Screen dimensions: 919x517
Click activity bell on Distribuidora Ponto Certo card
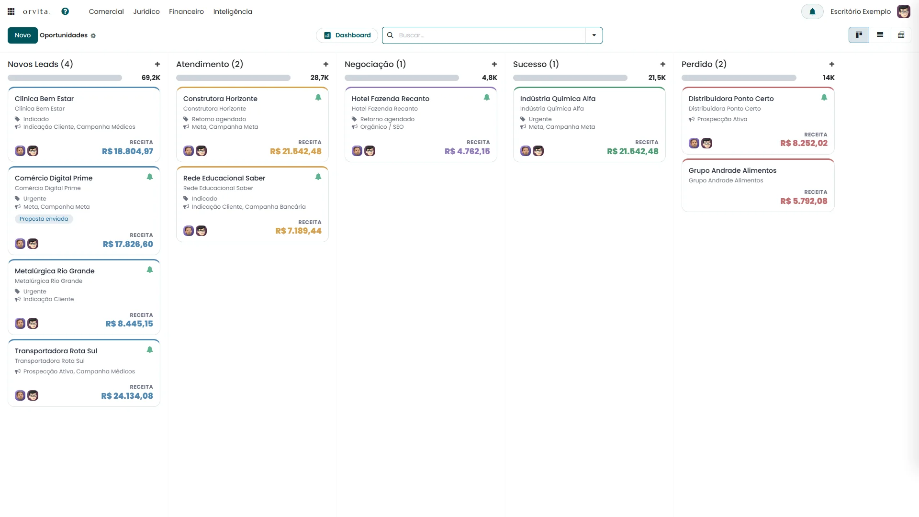click(x=824, y=98)
